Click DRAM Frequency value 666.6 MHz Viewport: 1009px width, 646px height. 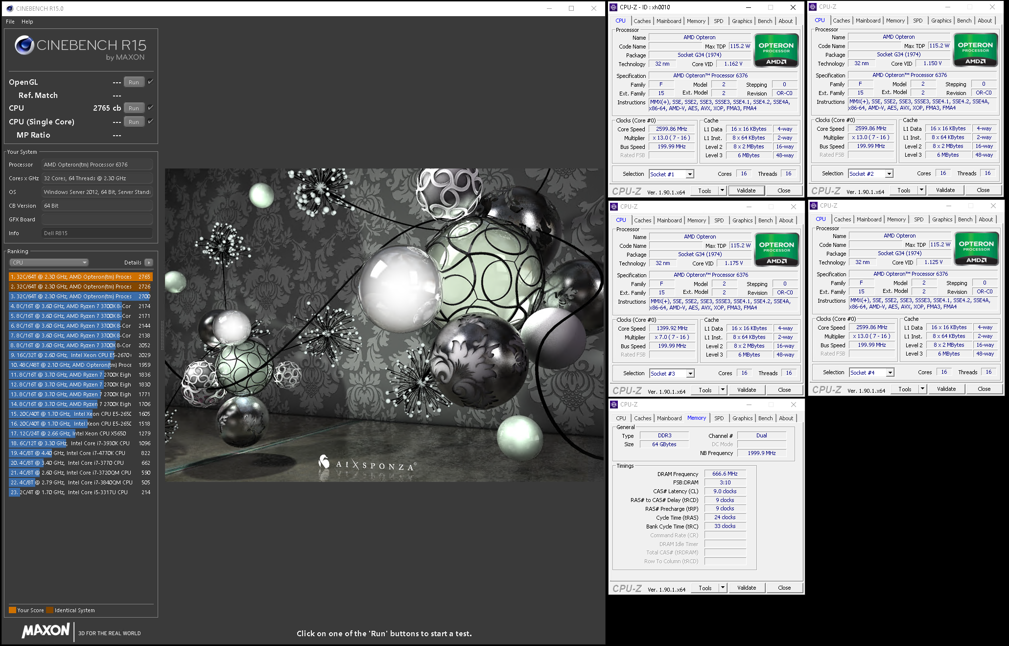(x=725, y=474)
